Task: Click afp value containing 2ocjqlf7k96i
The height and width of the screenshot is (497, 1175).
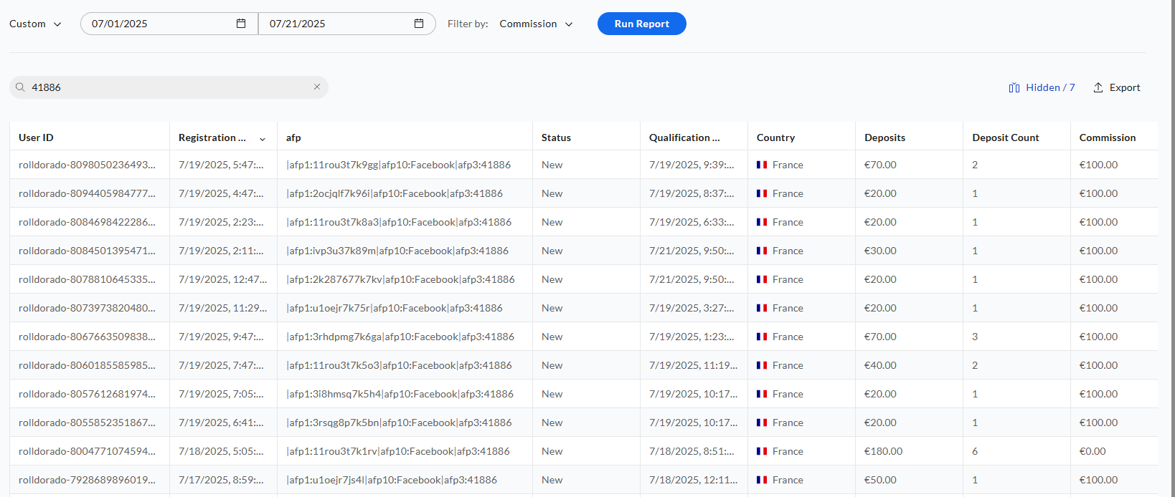Action: pyautogui.click(x=395, y=193)
